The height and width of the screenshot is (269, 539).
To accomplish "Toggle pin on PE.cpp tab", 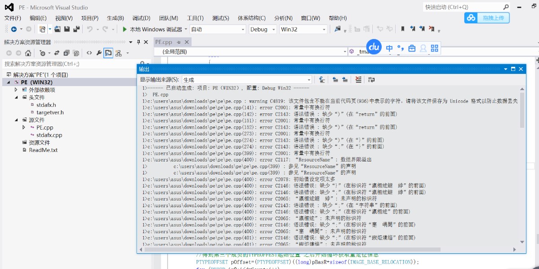I will tap(178, 42).
